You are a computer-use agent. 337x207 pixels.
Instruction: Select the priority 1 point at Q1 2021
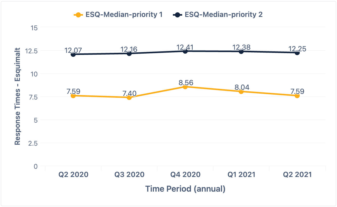[x=241, y=92]
